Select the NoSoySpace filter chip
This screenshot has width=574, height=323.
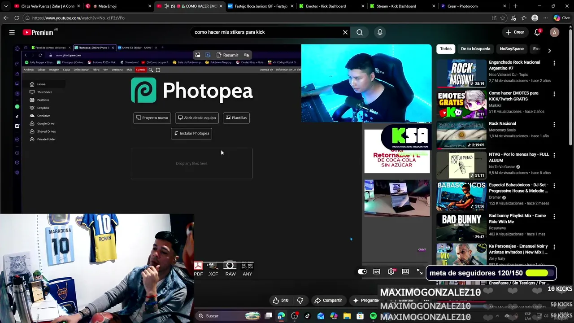pyautogui.click(x=512, y=49)
